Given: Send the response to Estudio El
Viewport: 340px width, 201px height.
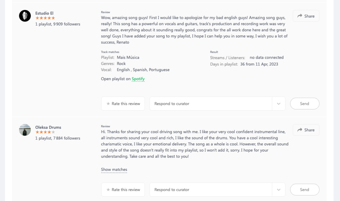Looking at the screenshot, I should point(305,104).
